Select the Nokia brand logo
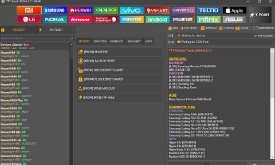This screenshot has width=275, height=165. pos(55,19)
